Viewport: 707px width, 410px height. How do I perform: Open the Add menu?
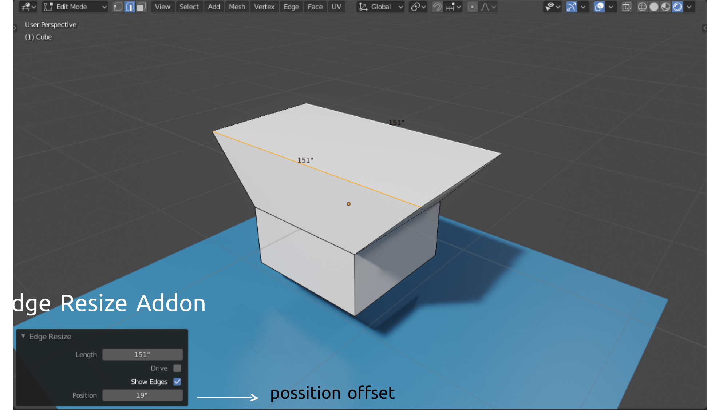coord(214,7)
